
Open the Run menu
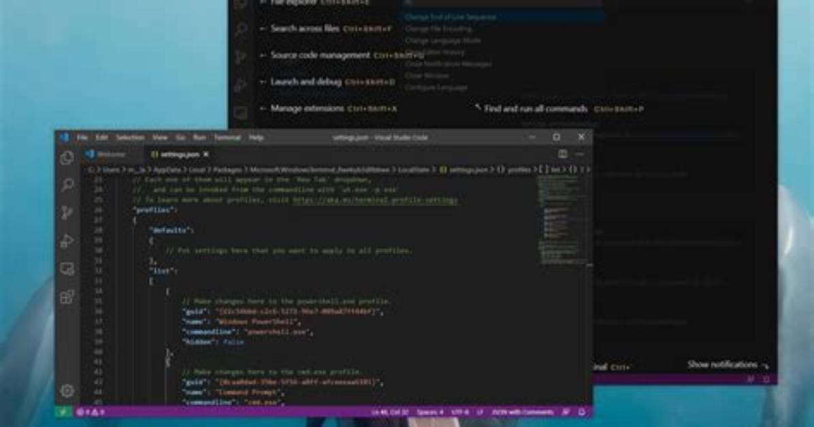point(199,137)
